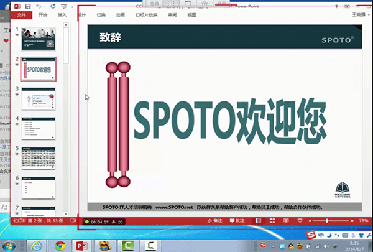Click the PowerPoint icon in the taskbar
This screenshot has width=373, height=252.
click(83, 245)
